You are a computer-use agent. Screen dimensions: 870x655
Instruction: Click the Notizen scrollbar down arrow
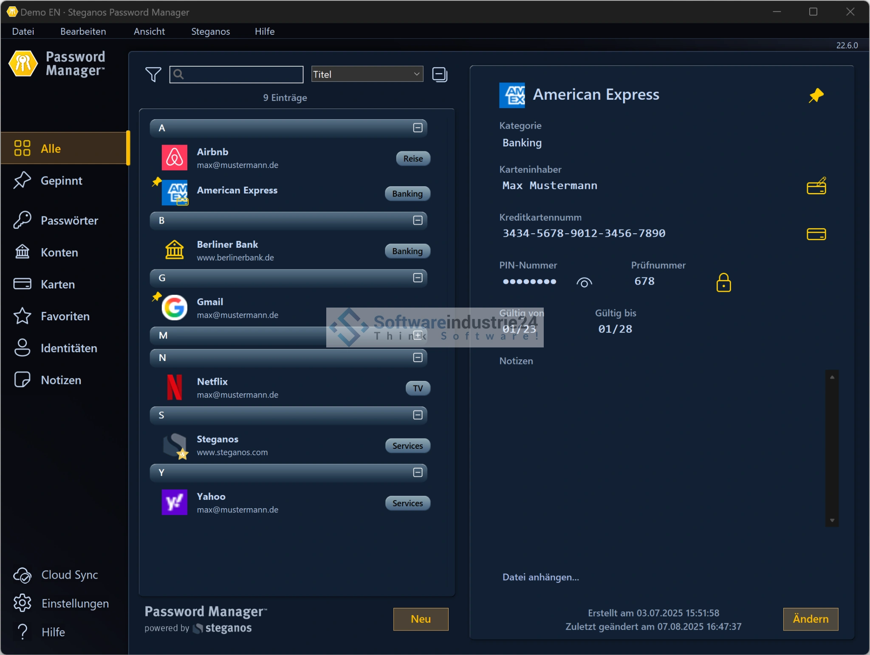(832, 521)
